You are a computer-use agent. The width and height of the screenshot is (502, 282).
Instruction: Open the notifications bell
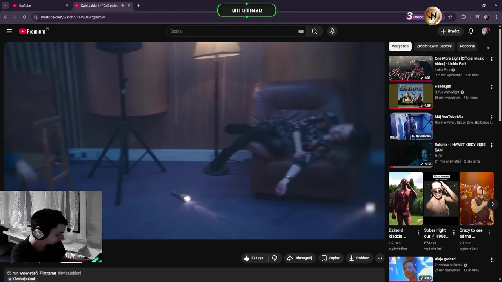click(471, 31)
